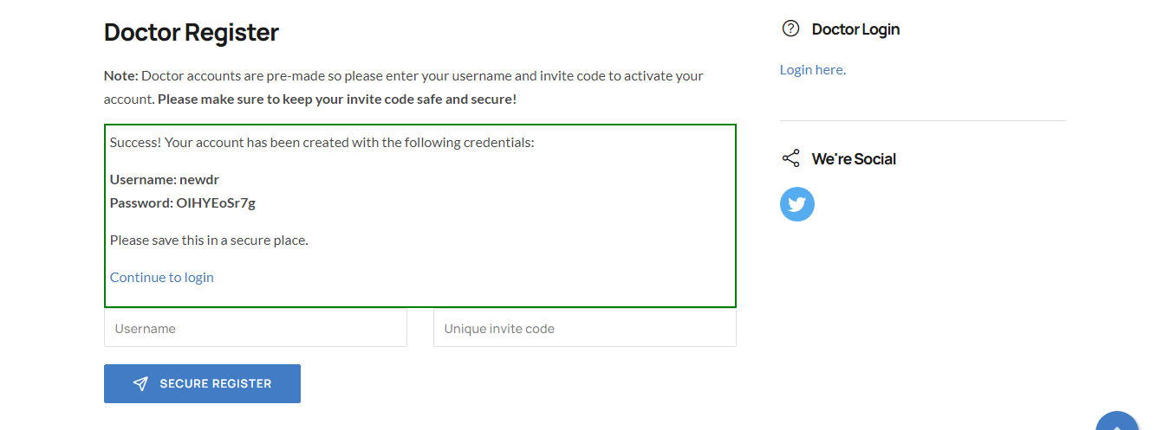
Task: Click the Success account created message
Action: tap(322, 142)
